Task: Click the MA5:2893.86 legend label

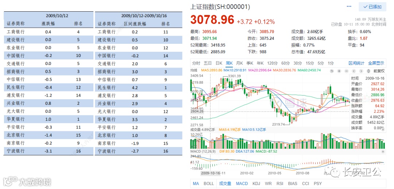Action: point(212,70)
